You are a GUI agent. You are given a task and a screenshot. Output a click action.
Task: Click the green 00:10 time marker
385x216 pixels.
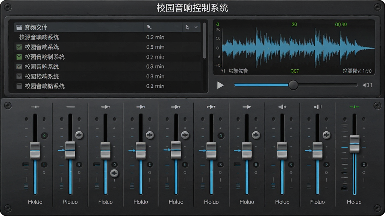pos(341,24)
